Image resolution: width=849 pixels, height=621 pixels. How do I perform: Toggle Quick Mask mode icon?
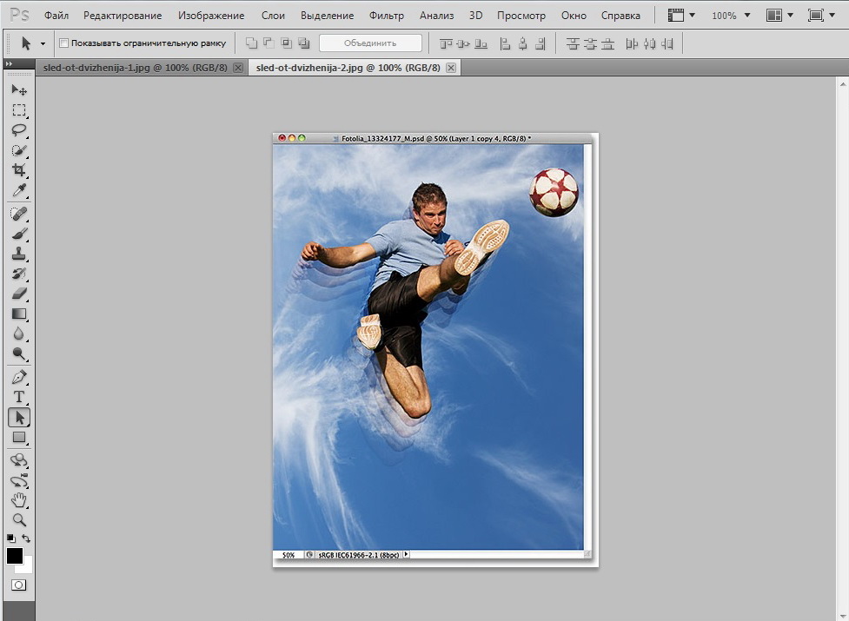pos(18,585)
